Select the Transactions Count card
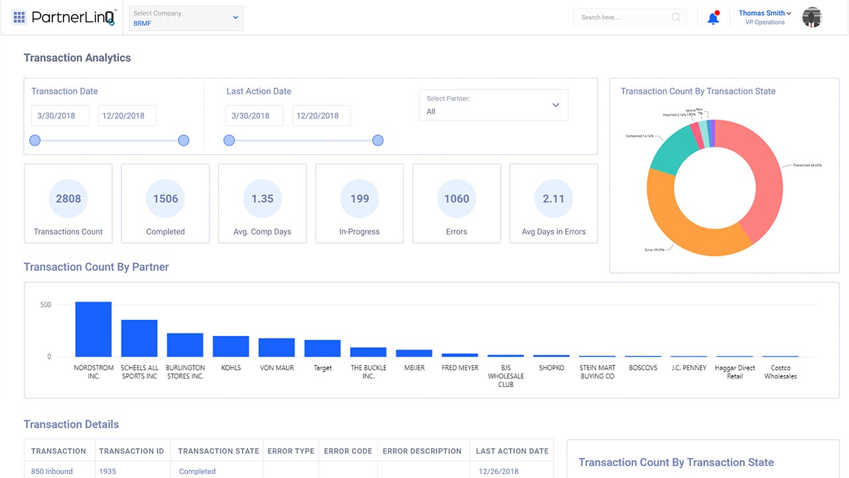849x478 pixels. 68,204
